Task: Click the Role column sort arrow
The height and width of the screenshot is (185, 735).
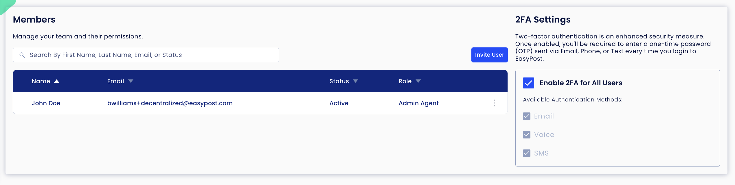Action: [418, 81]
